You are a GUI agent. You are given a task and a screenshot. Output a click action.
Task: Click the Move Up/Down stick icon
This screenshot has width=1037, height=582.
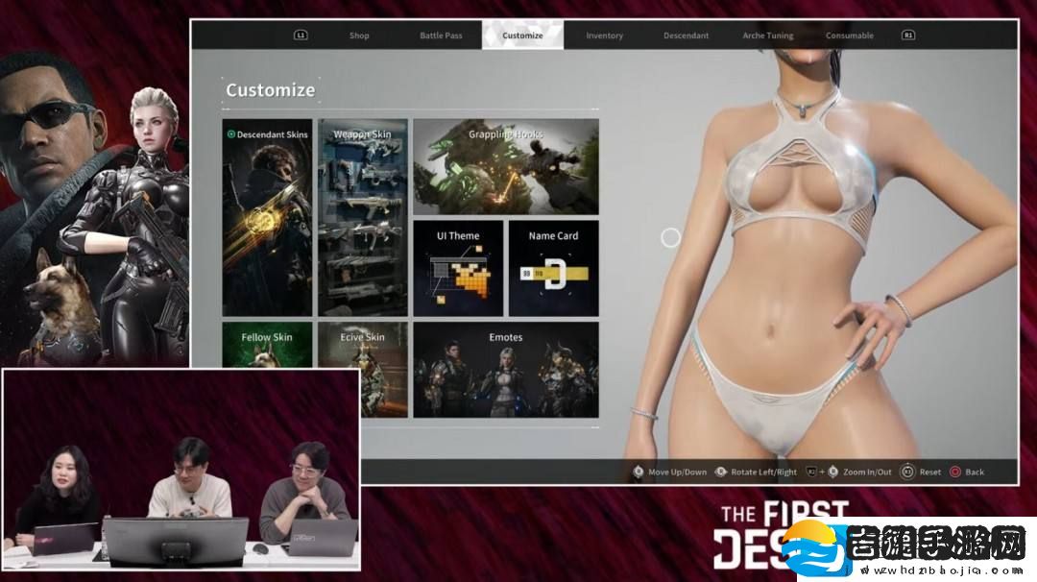pos(639,472)
